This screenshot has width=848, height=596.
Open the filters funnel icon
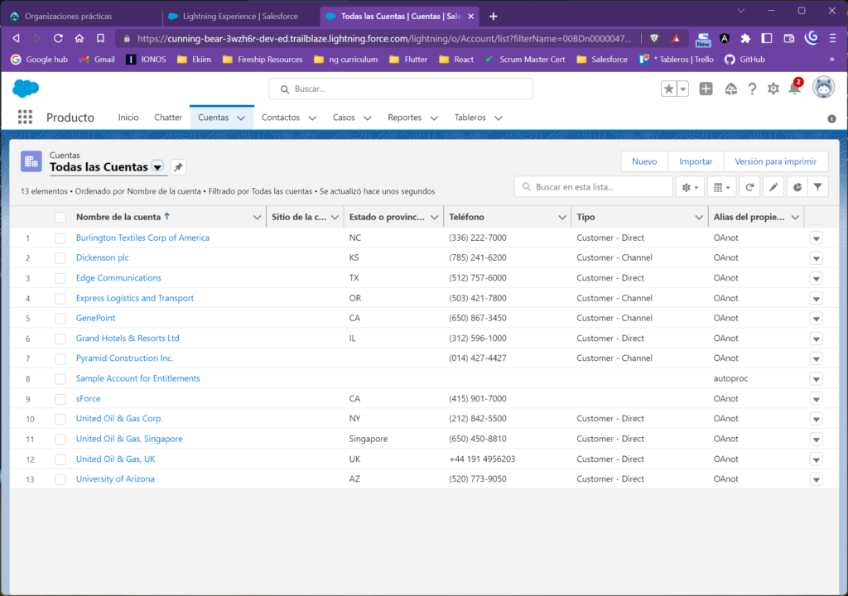[817, 187]
